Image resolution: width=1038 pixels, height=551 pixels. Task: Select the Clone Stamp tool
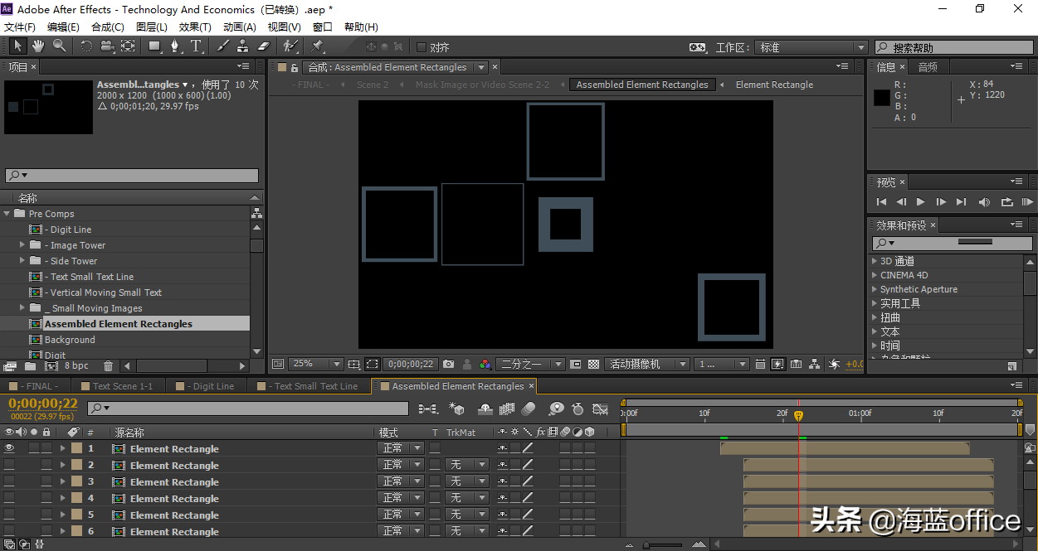[242, 46]
